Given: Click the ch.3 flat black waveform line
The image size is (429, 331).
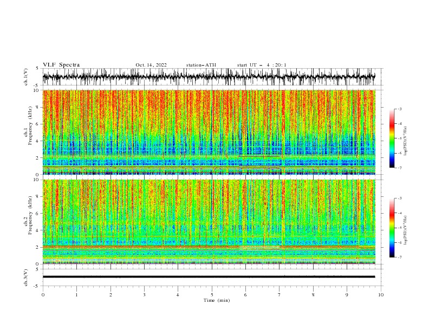Looking at the screenshot, I should 209,277.
